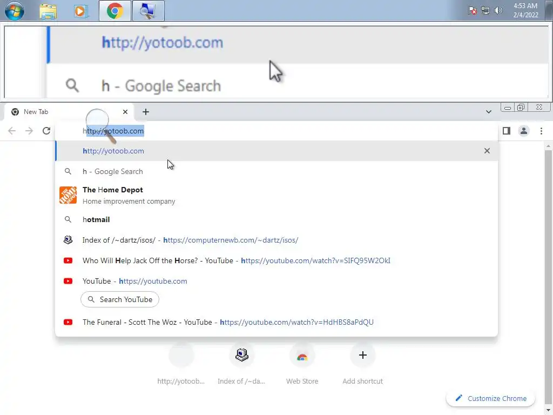Click YouTube icon beside The Funeral suggestion
Image resolution: width=553 pixels, height=415 pixels.
(x=68, y=322)
